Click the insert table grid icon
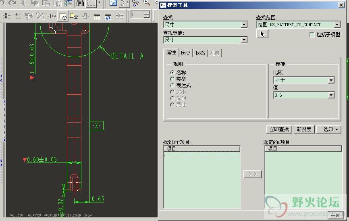 [x=97, y=17]
